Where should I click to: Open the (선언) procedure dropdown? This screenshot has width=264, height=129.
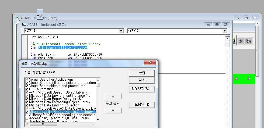[225, 31]
